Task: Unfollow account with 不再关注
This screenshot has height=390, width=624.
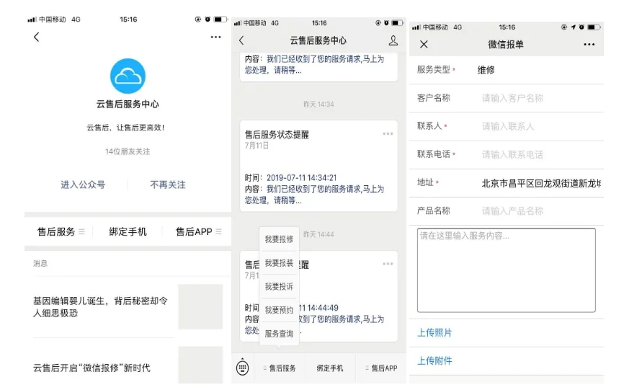Action: coord(168,185)
